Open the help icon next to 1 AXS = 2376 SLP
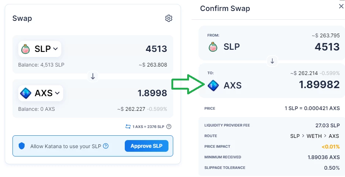Image resolution: width=345 pixels, height=177 pixels. click(169, 127)
